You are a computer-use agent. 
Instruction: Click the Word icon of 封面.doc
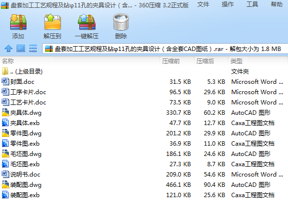tap(5, 81)
